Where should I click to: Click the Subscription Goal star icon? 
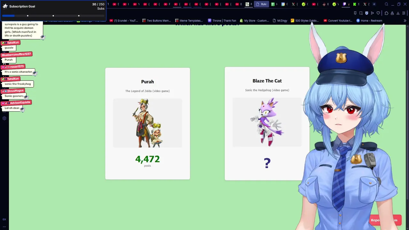[5, 6]
